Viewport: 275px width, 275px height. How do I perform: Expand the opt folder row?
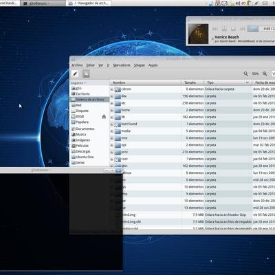(x=112, y=145)
